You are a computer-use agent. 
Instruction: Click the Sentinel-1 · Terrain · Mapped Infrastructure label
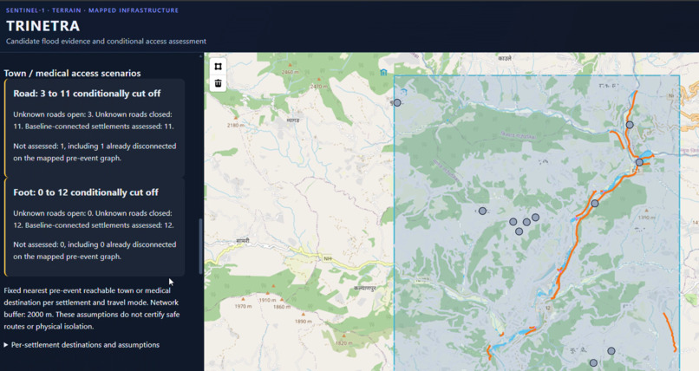92,10
